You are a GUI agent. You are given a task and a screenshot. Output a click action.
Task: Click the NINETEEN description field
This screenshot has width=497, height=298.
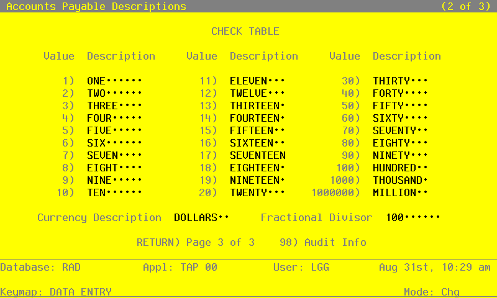pos(257,180)
